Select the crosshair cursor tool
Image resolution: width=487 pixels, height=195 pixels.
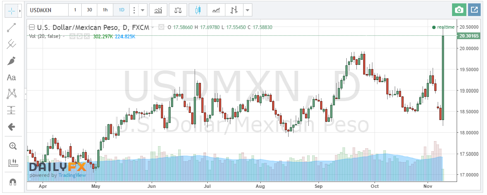(x=11, y=11)
